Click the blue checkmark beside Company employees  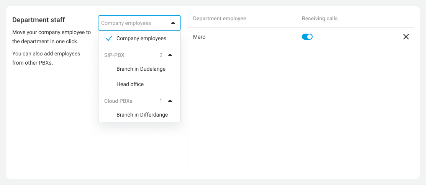coord(109,38)
